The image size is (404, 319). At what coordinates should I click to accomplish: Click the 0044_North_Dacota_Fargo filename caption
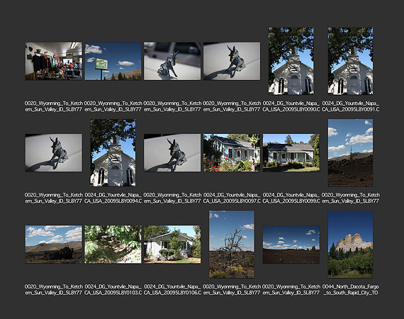(x=350, y=290)
